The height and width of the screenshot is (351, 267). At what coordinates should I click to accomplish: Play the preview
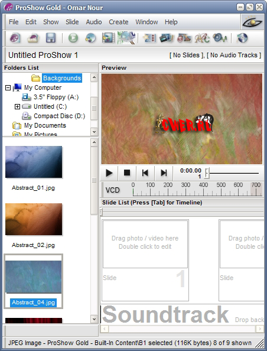click(x=109, y=173)
